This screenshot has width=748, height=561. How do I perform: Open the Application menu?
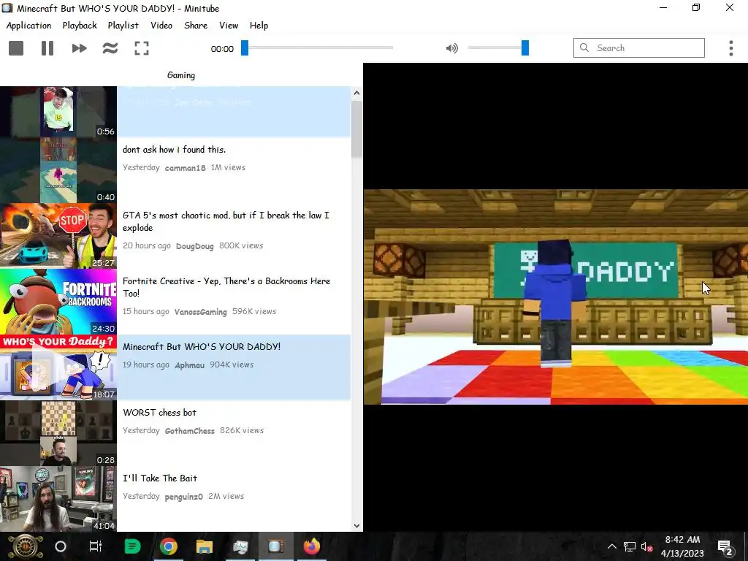click(28, 26)
